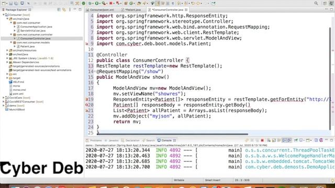Select the Console view tab
The image size is (335, 188).
(x=166, y=140)
